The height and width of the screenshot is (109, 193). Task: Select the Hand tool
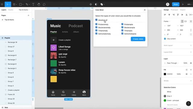click(39, 4)
